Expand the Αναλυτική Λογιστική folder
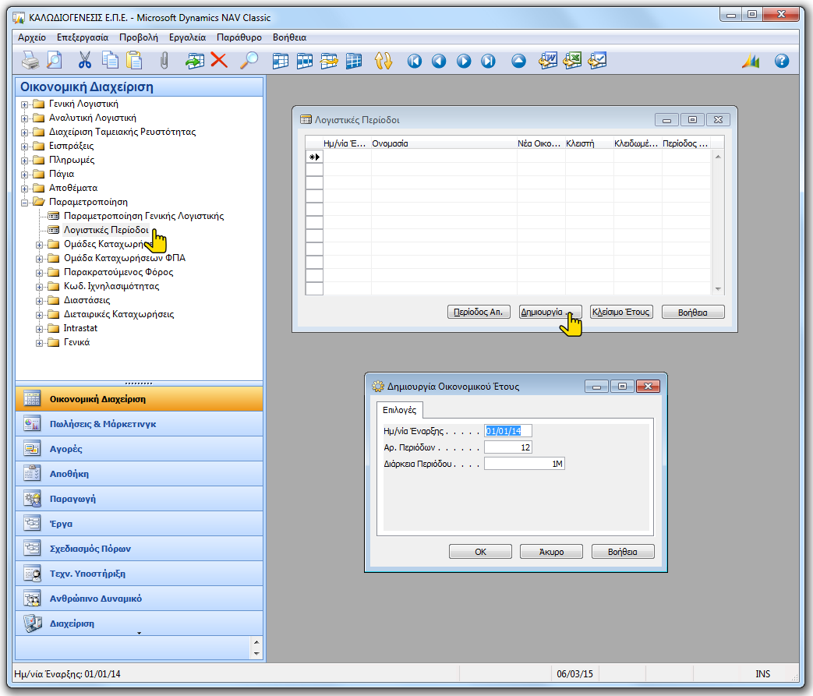Image resolution: width=813 pixels, height=696 pixels. 24,118
